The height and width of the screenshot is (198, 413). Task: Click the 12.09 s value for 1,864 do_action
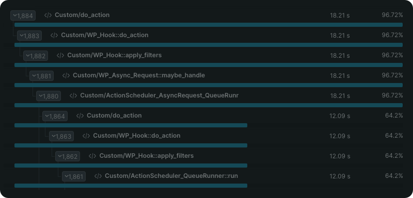[x=340, y=115]
